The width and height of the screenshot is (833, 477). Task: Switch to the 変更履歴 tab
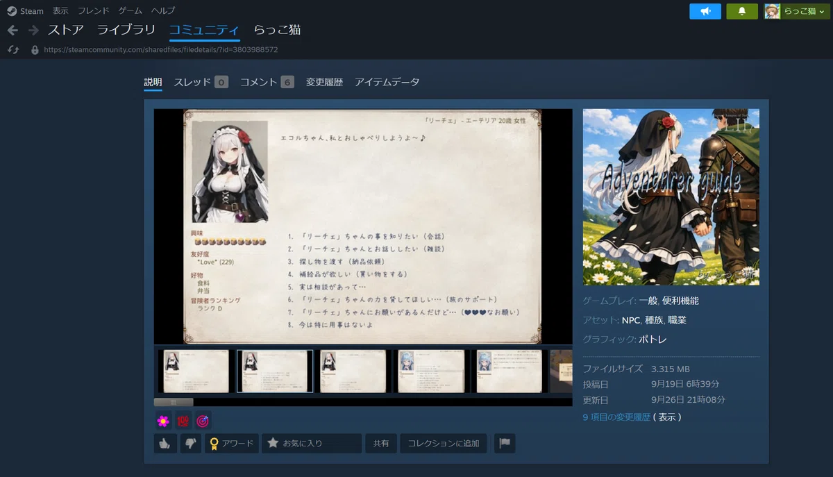(324, 82)
